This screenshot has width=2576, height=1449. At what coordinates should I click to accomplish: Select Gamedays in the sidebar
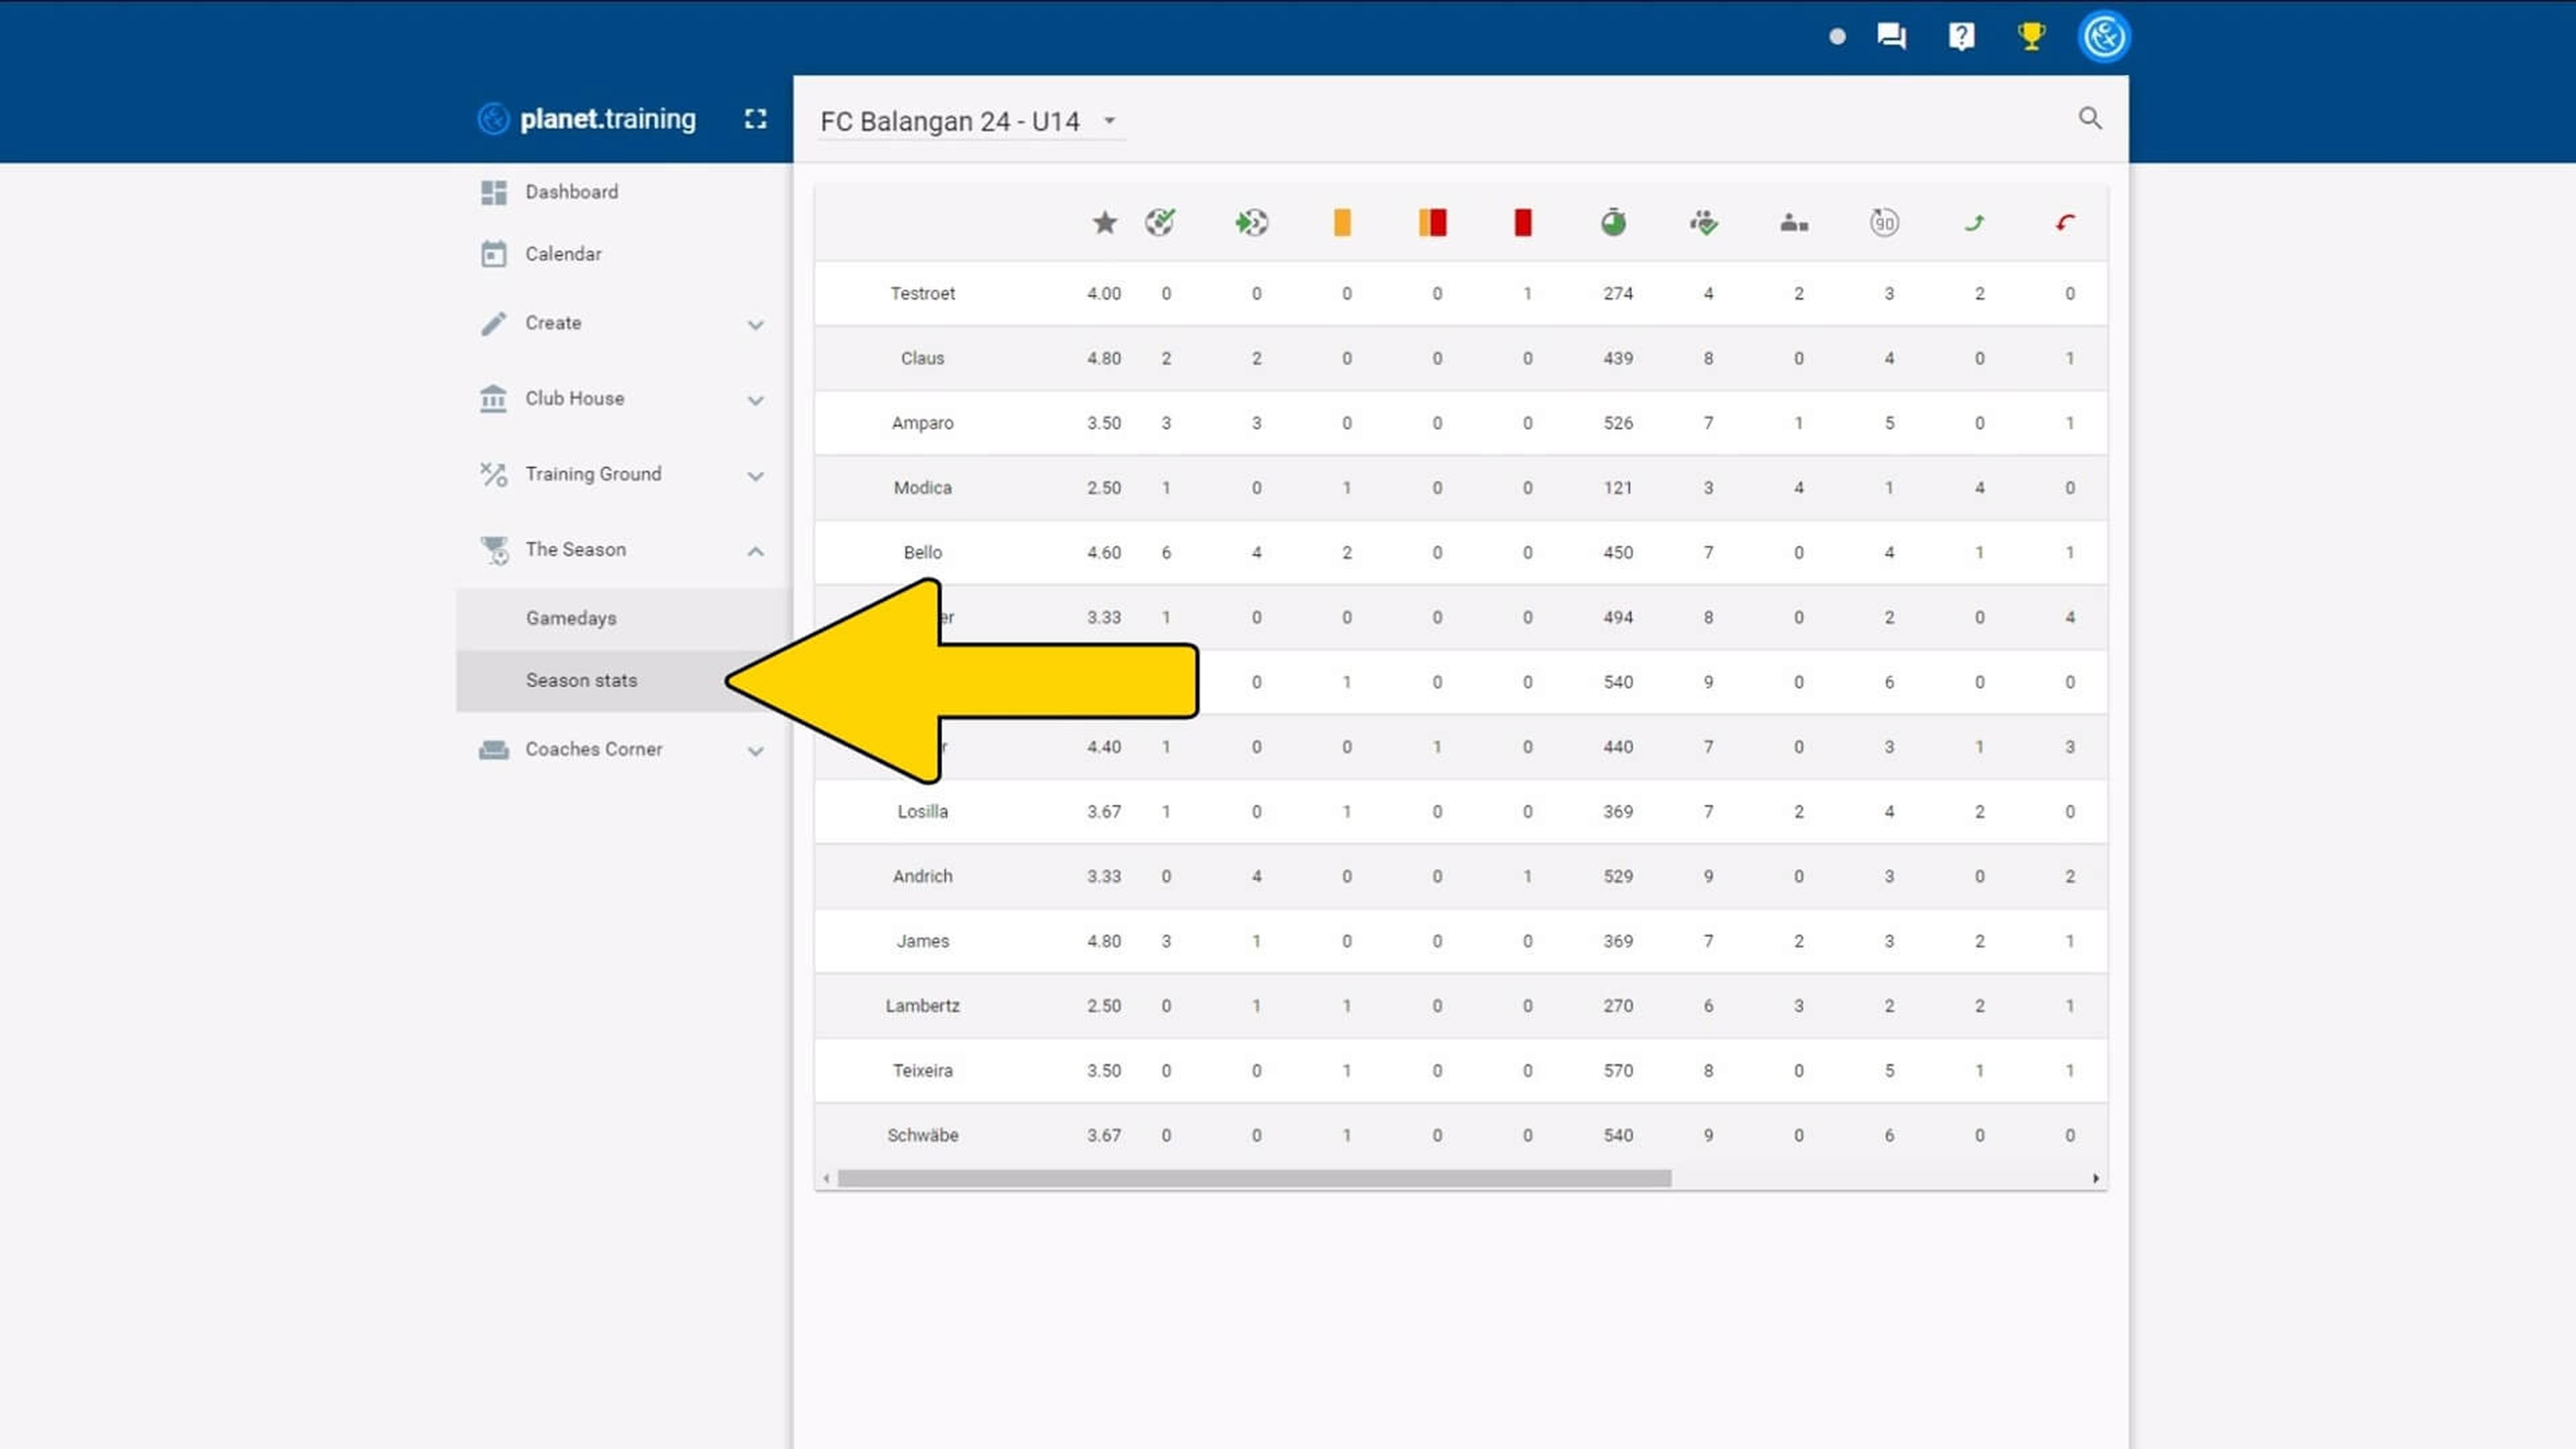coord(571,617)
